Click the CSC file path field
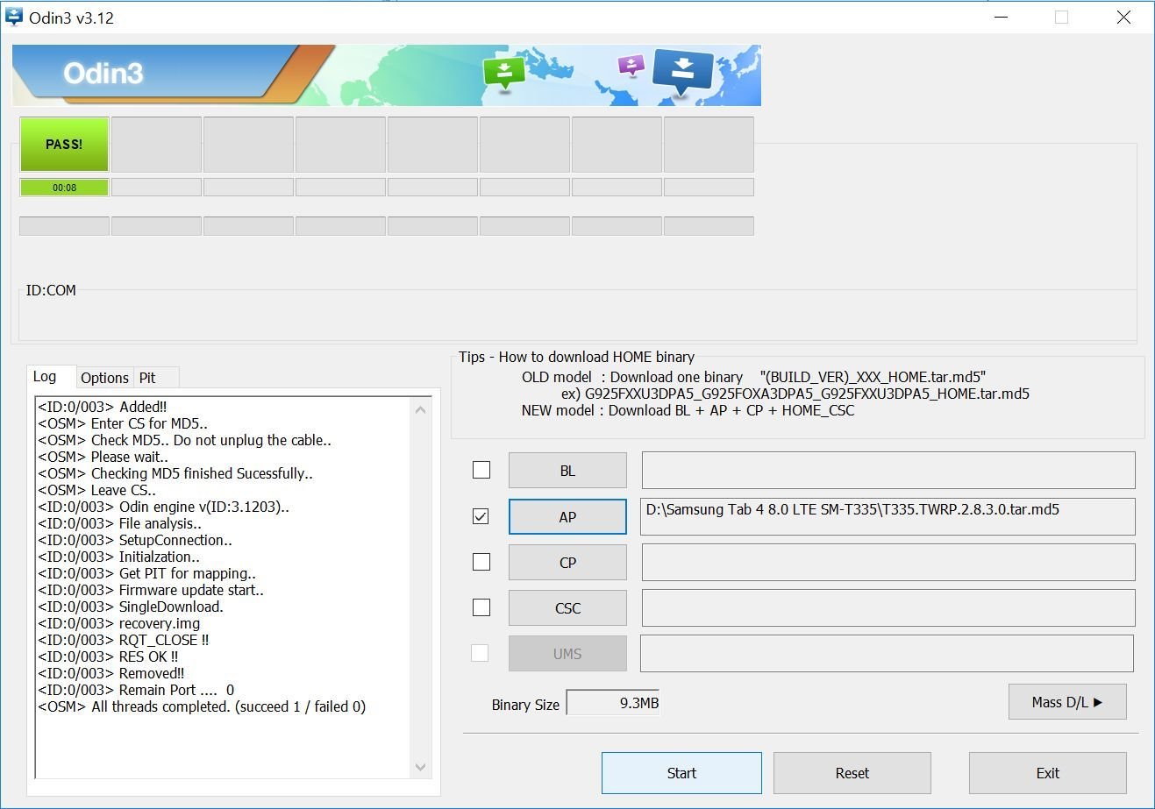This screenshot has height=809, width=1155. pyautogui.click(x=888, y=607)
